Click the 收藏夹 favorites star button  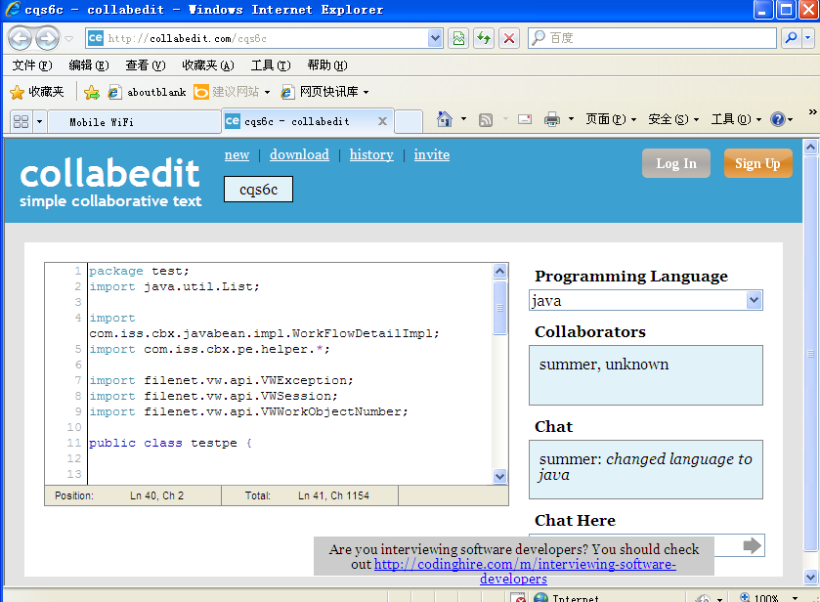click(x=37, y=92)
